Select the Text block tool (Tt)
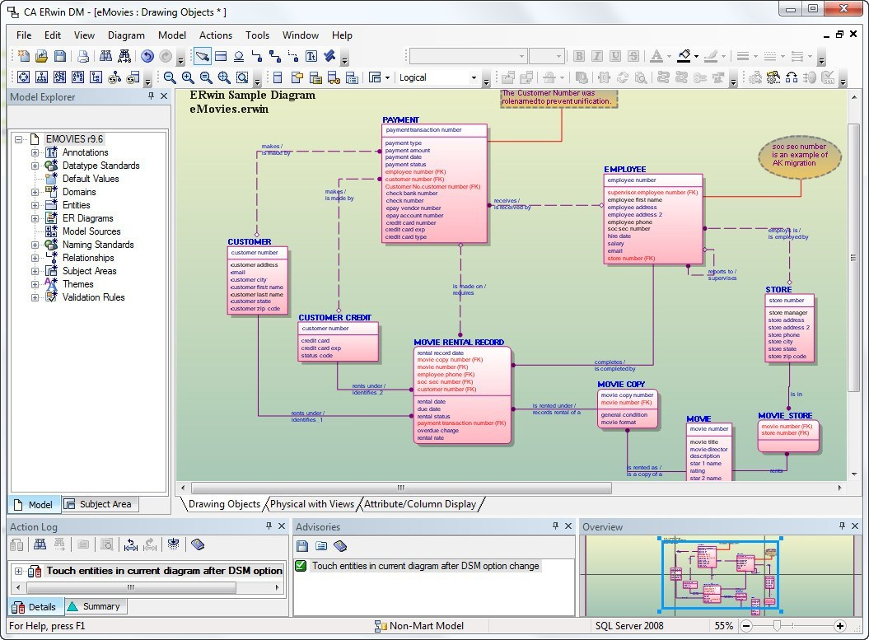This screenshot has height=640, width=869. click(x=311, y=57)
